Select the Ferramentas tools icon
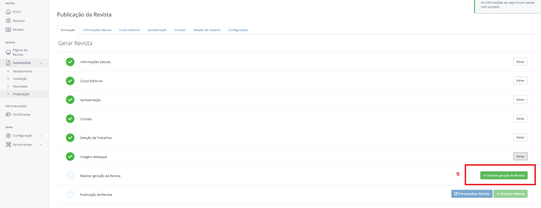541x208 pixels. (x=8, y=145)
